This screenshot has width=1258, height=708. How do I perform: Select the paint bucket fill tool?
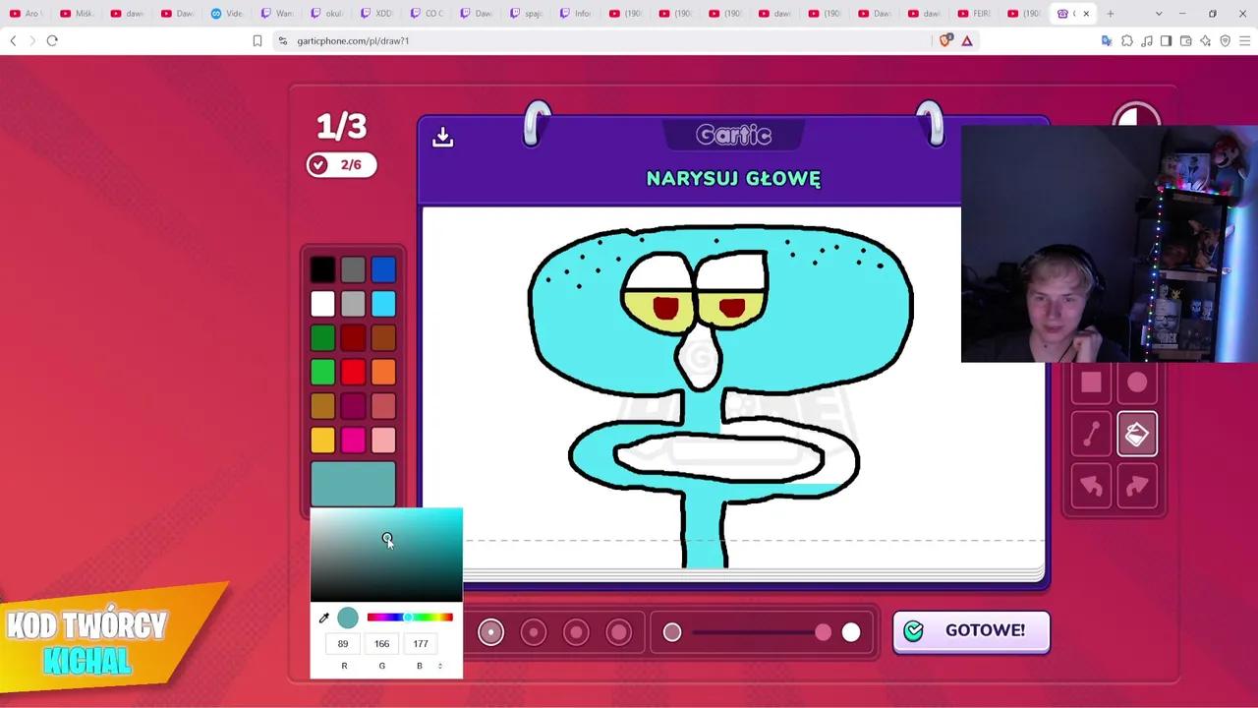[x=1137, y=435]
